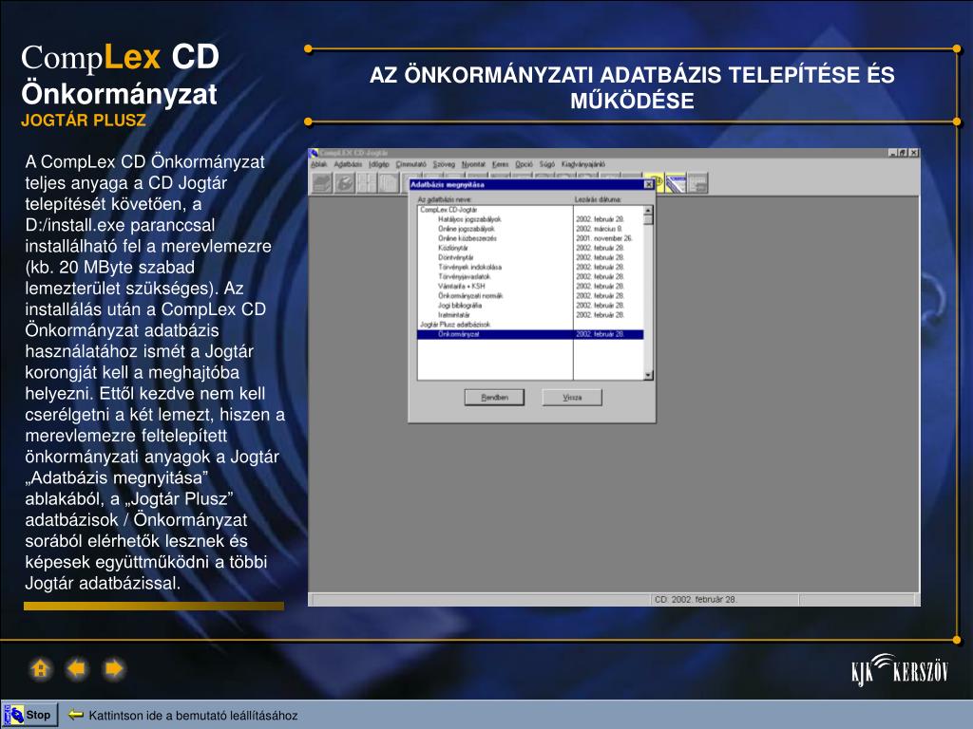The height and width of the screenshot is (729, 973).
Task: Open the Időgép menu
Action: click(x=378, y=164)
